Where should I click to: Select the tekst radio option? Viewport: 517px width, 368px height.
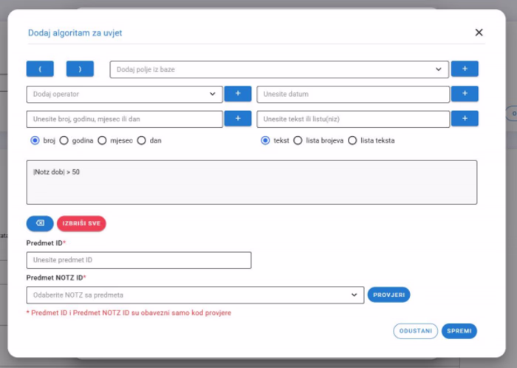point(265,140)
